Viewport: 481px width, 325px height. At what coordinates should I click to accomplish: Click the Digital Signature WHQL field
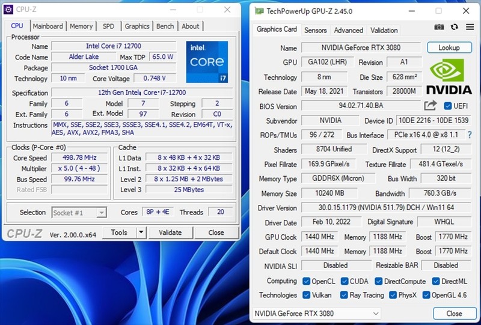coord(444,222)
